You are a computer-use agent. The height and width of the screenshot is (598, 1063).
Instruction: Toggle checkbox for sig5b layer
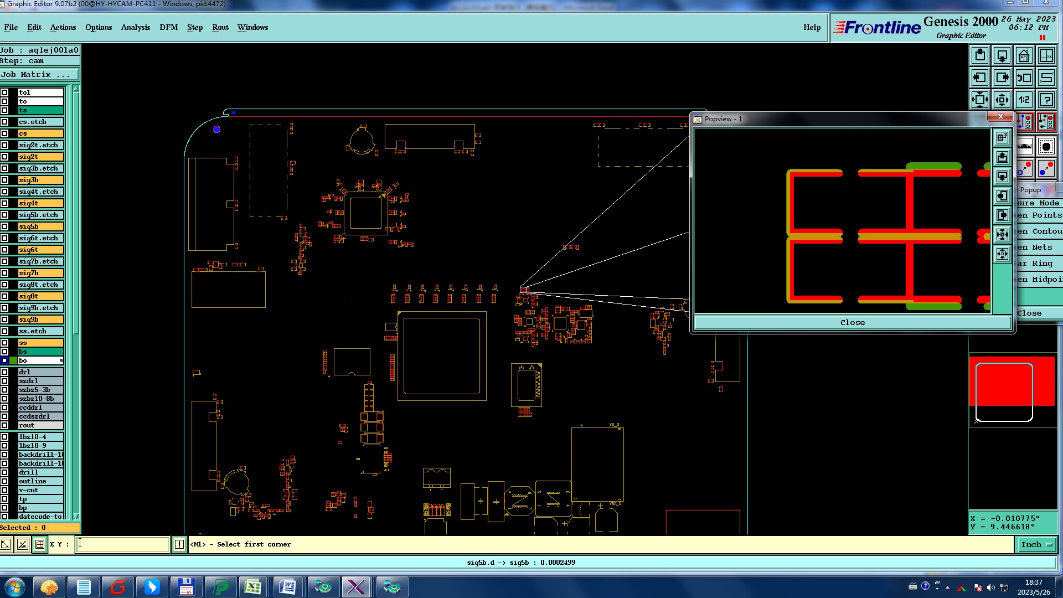(x=4, y=226)
